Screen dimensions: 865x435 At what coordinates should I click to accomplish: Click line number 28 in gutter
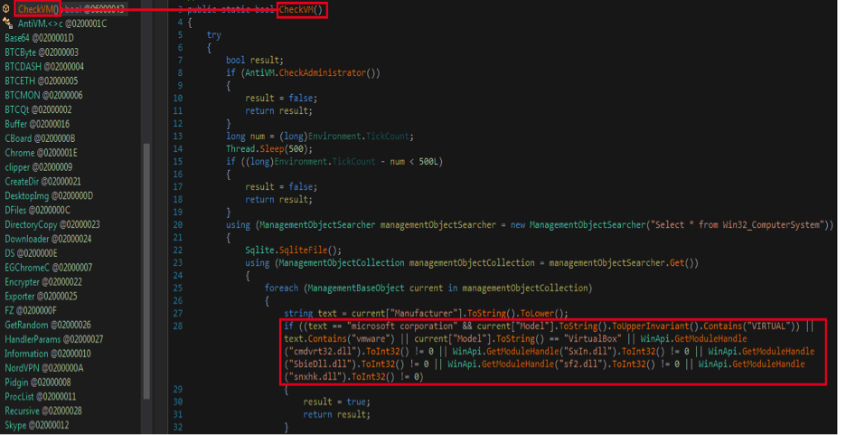pos(179,325)
